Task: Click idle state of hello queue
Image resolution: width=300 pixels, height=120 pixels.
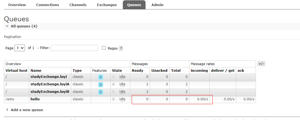Action: coord(122,99)
